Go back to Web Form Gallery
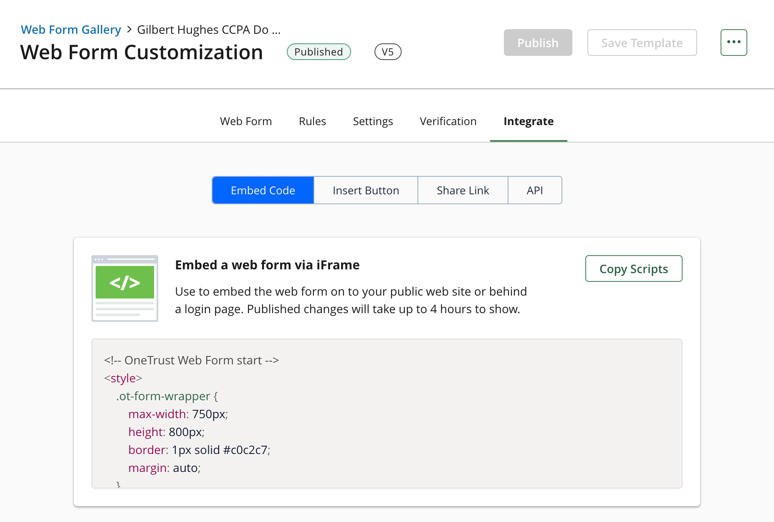774x522 pixels. 71,30
